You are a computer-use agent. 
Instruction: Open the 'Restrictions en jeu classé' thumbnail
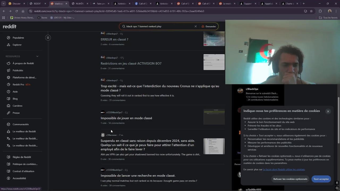point(214,62)
